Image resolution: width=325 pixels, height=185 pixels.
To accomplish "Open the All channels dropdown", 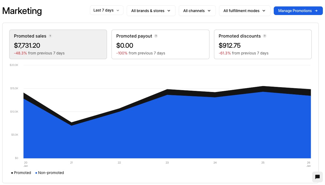I will tap(197, 11).
